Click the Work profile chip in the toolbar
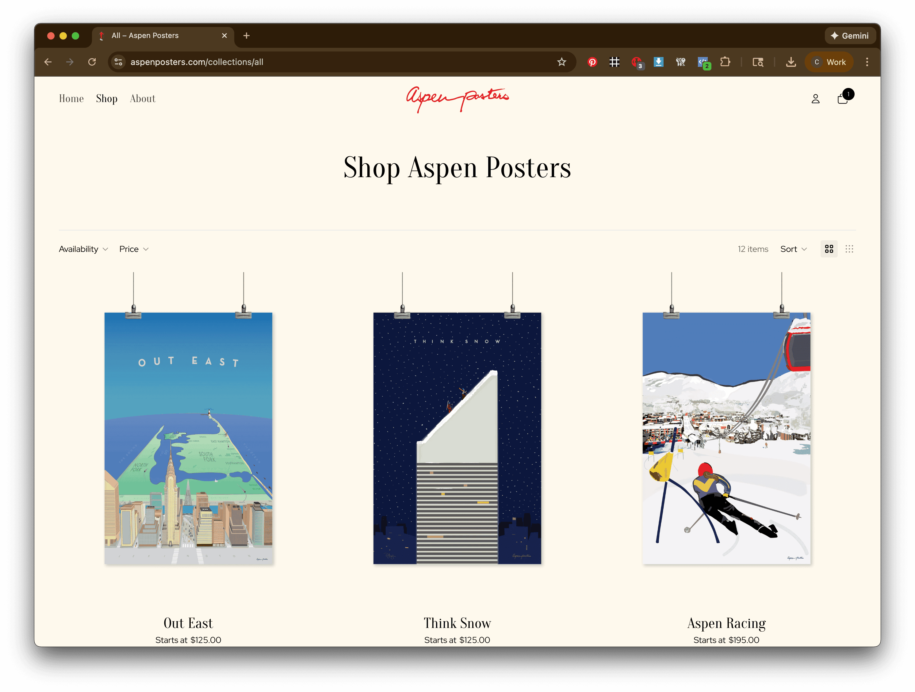The image size is (915, 692). [829, 62]
